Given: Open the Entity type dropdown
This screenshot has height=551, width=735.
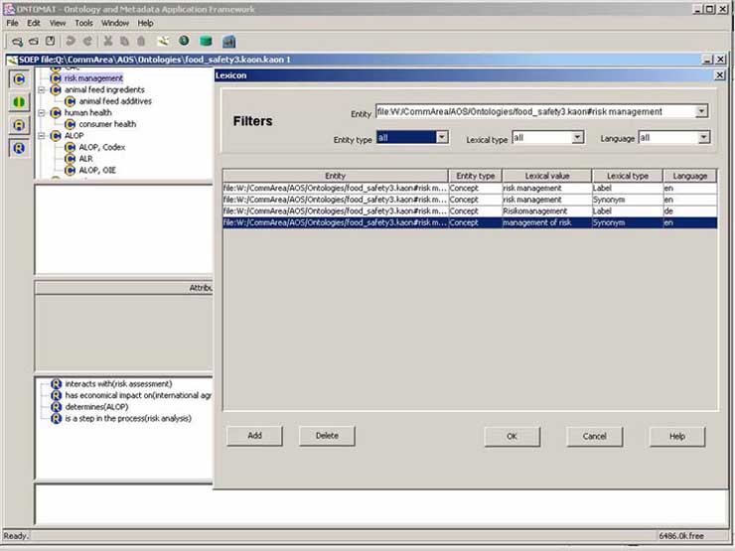Looking at the screenshot, I should (442, 137).
